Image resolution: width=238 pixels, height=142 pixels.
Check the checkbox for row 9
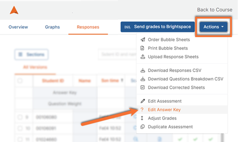click(20, 117)
